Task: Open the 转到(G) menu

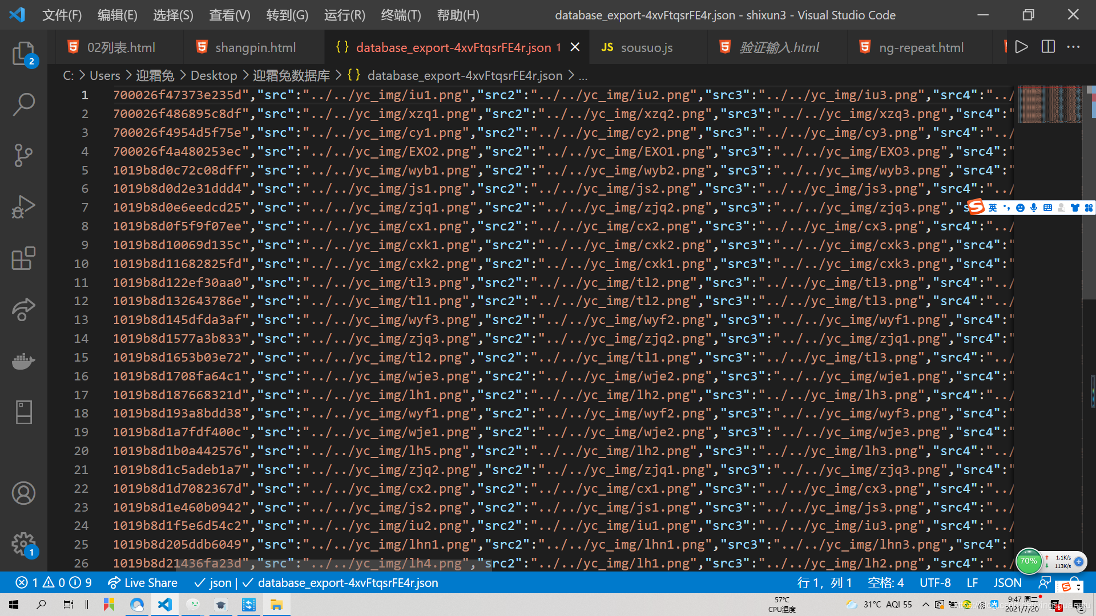Action: pyautogui.click(x=287, y=15)
